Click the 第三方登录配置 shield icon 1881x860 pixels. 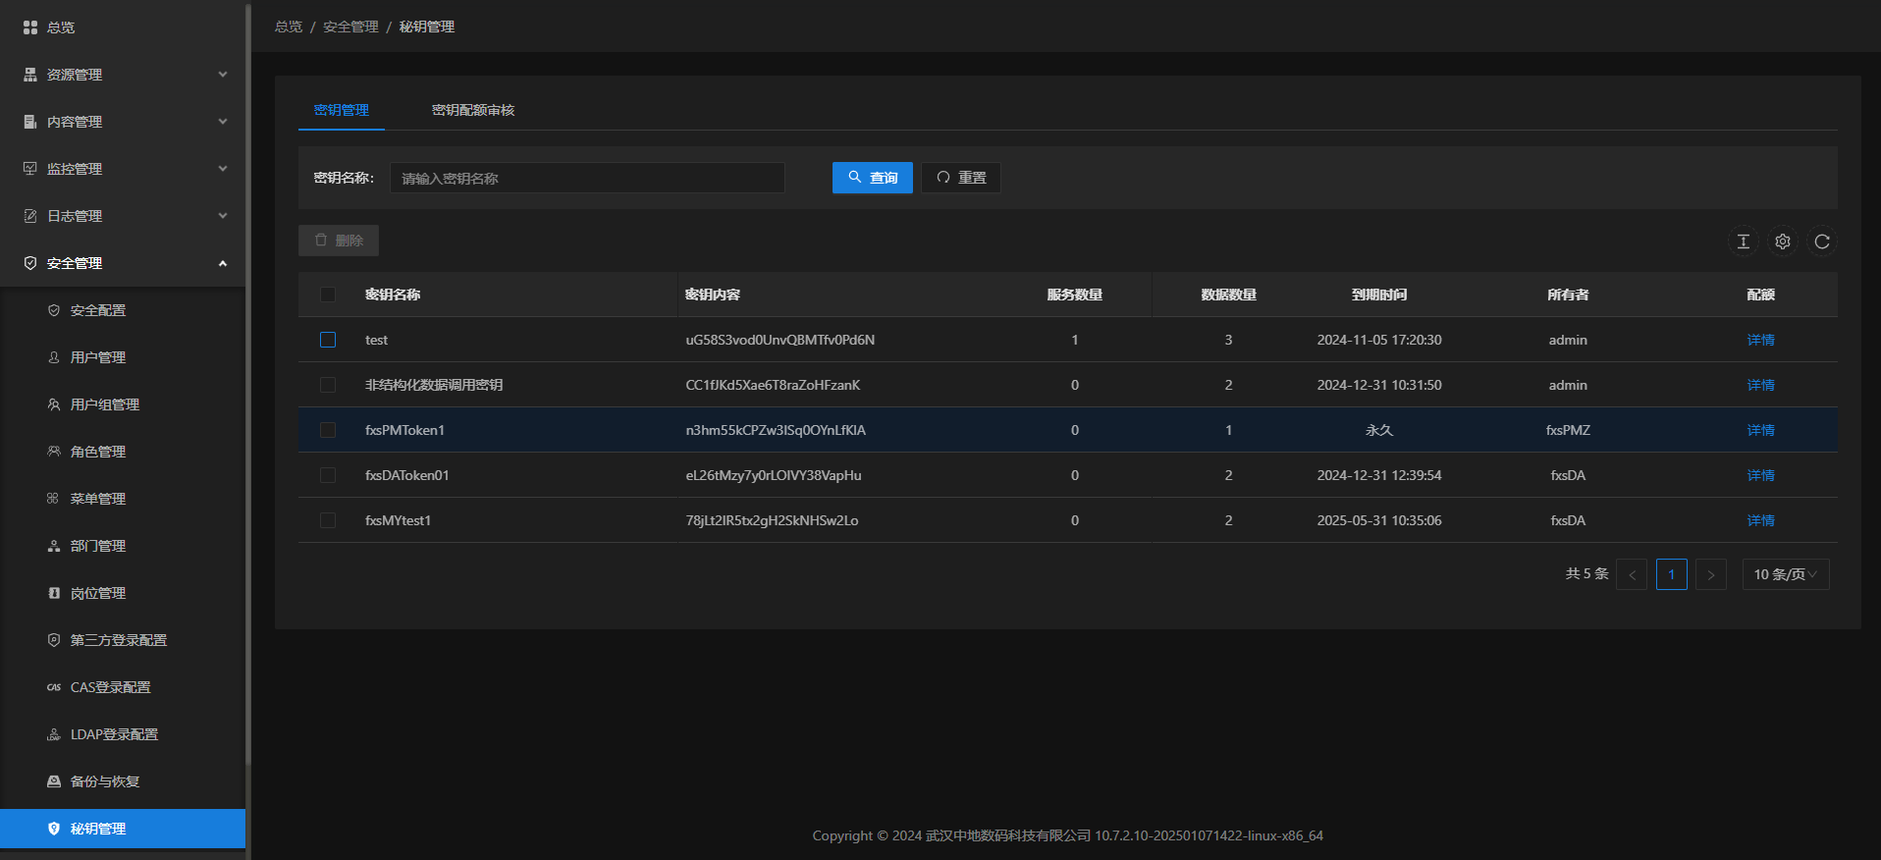(x=54, y=640)
